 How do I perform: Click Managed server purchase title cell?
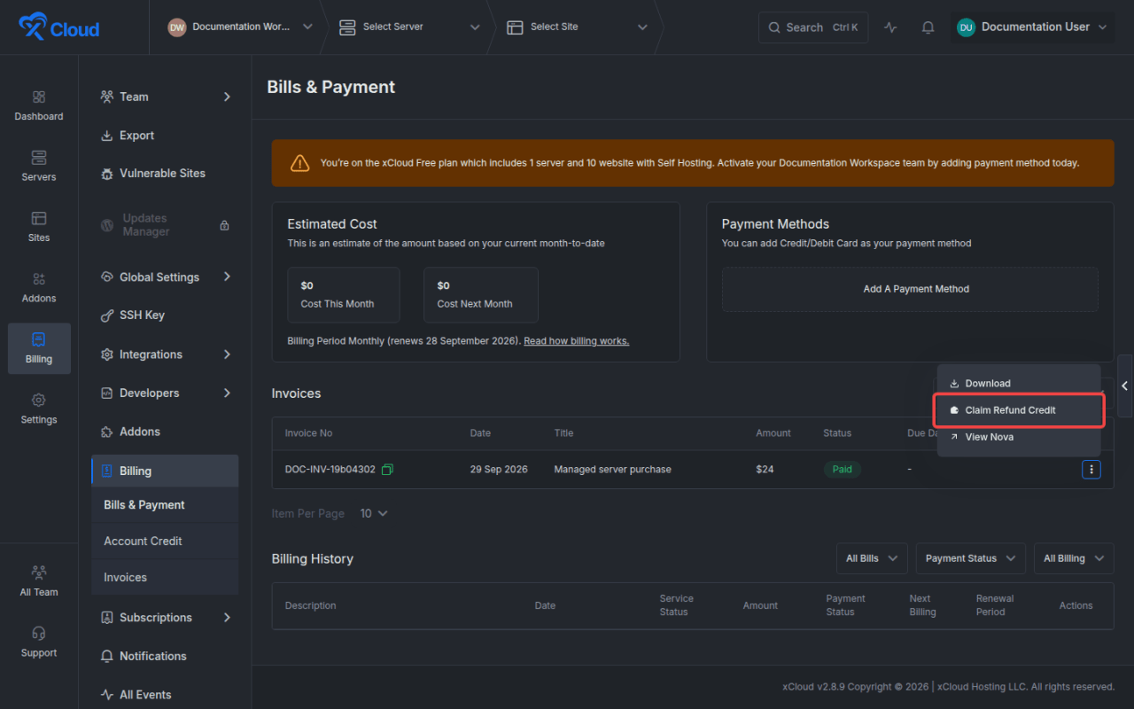point(612,470)
